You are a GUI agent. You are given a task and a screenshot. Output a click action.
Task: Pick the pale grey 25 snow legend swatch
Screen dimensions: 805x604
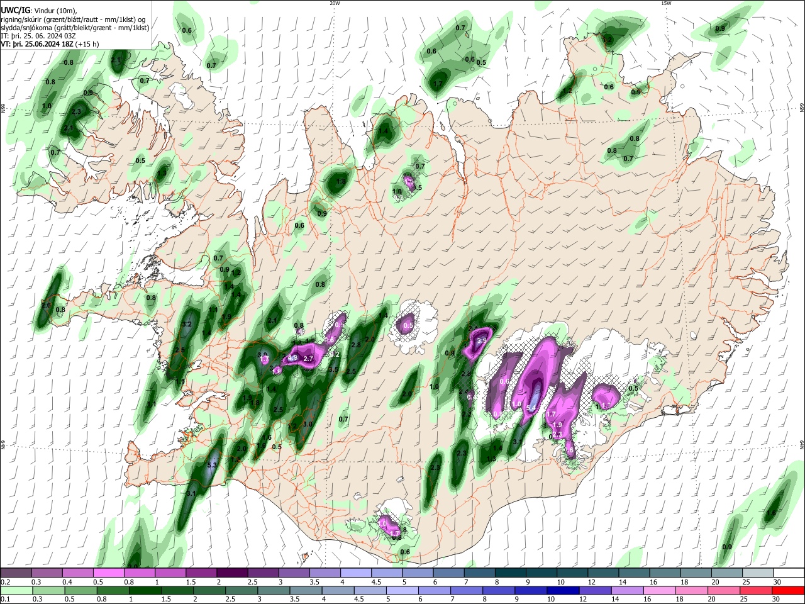coord(758,573)
